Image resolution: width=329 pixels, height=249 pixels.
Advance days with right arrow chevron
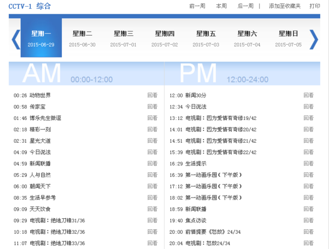point(314,39)
